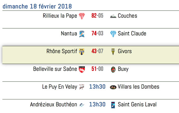Click the dimanche 18 février 2018 heading
This screenshot has width=179, height=113.
pyautogui.click(x=37, y=6)
